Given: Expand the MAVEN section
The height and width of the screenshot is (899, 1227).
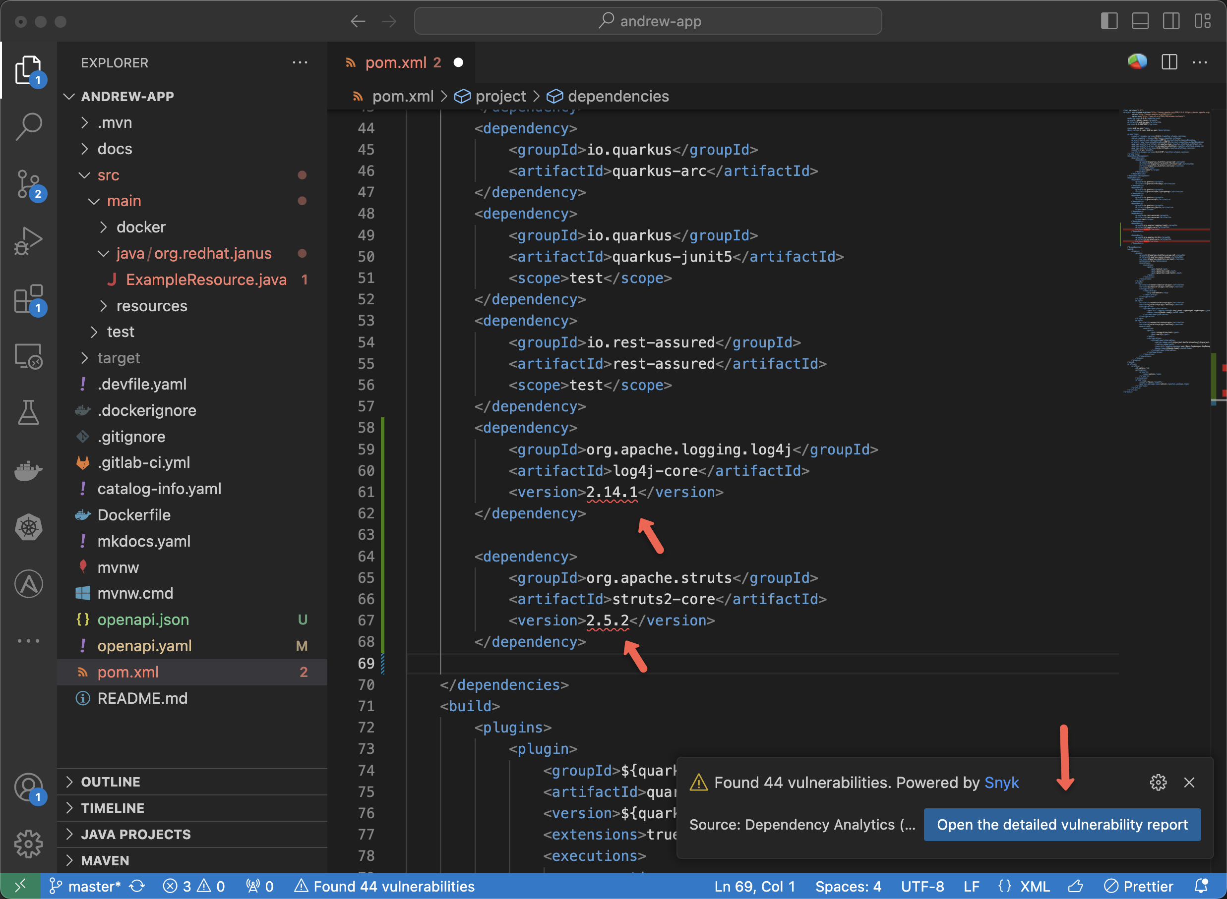Looking at the screenshot, I should [x=105, y=860].
